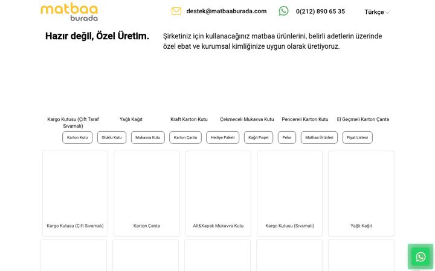Select the Matbaa Ürünleri category button
Image resolution: width=435 pixels, height=271 pixels.
click(x=320, y=137)
